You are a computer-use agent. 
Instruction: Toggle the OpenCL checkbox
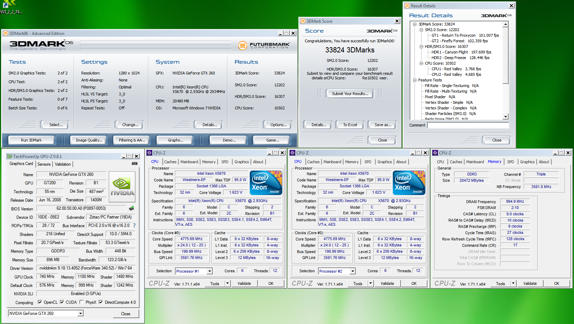pyautogui.click(x=40, y=302)
